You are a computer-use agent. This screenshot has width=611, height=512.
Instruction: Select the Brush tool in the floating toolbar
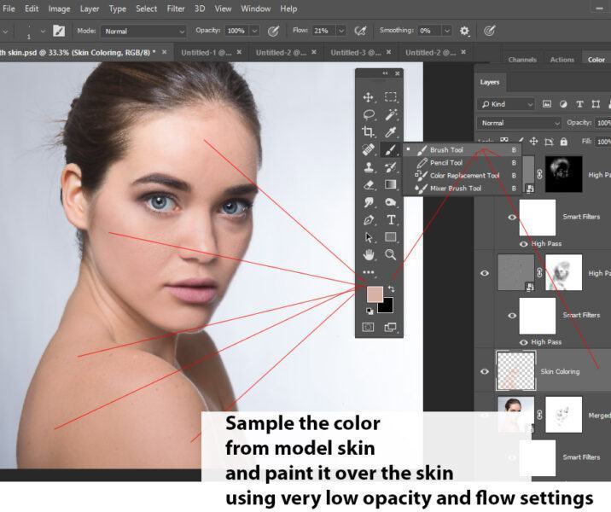(391, 149)
